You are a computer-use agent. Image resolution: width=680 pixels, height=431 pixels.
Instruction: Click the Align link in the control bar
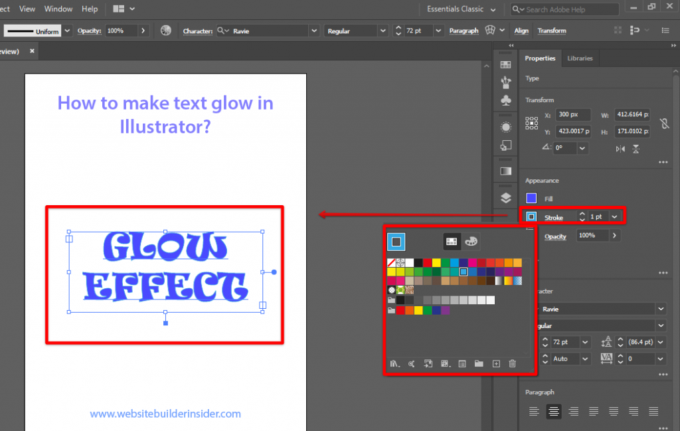tap(521, 31)
